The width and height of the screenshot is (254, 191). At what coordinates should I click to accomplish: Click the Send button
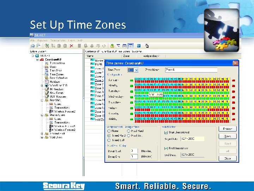[x=228, y=144]
